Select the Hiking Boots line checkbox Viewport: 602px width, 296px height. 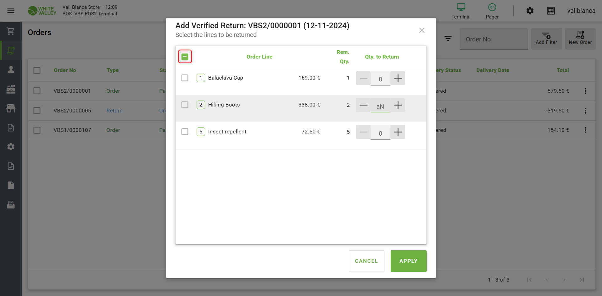point(185,105)
